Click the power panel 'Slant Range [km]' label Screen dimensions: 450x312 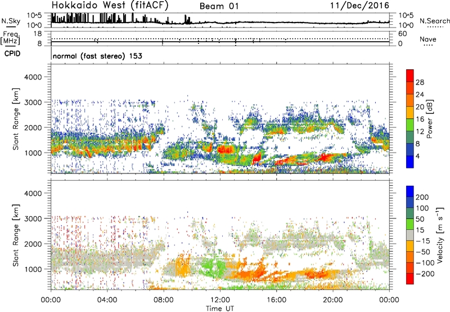(16, 119)
